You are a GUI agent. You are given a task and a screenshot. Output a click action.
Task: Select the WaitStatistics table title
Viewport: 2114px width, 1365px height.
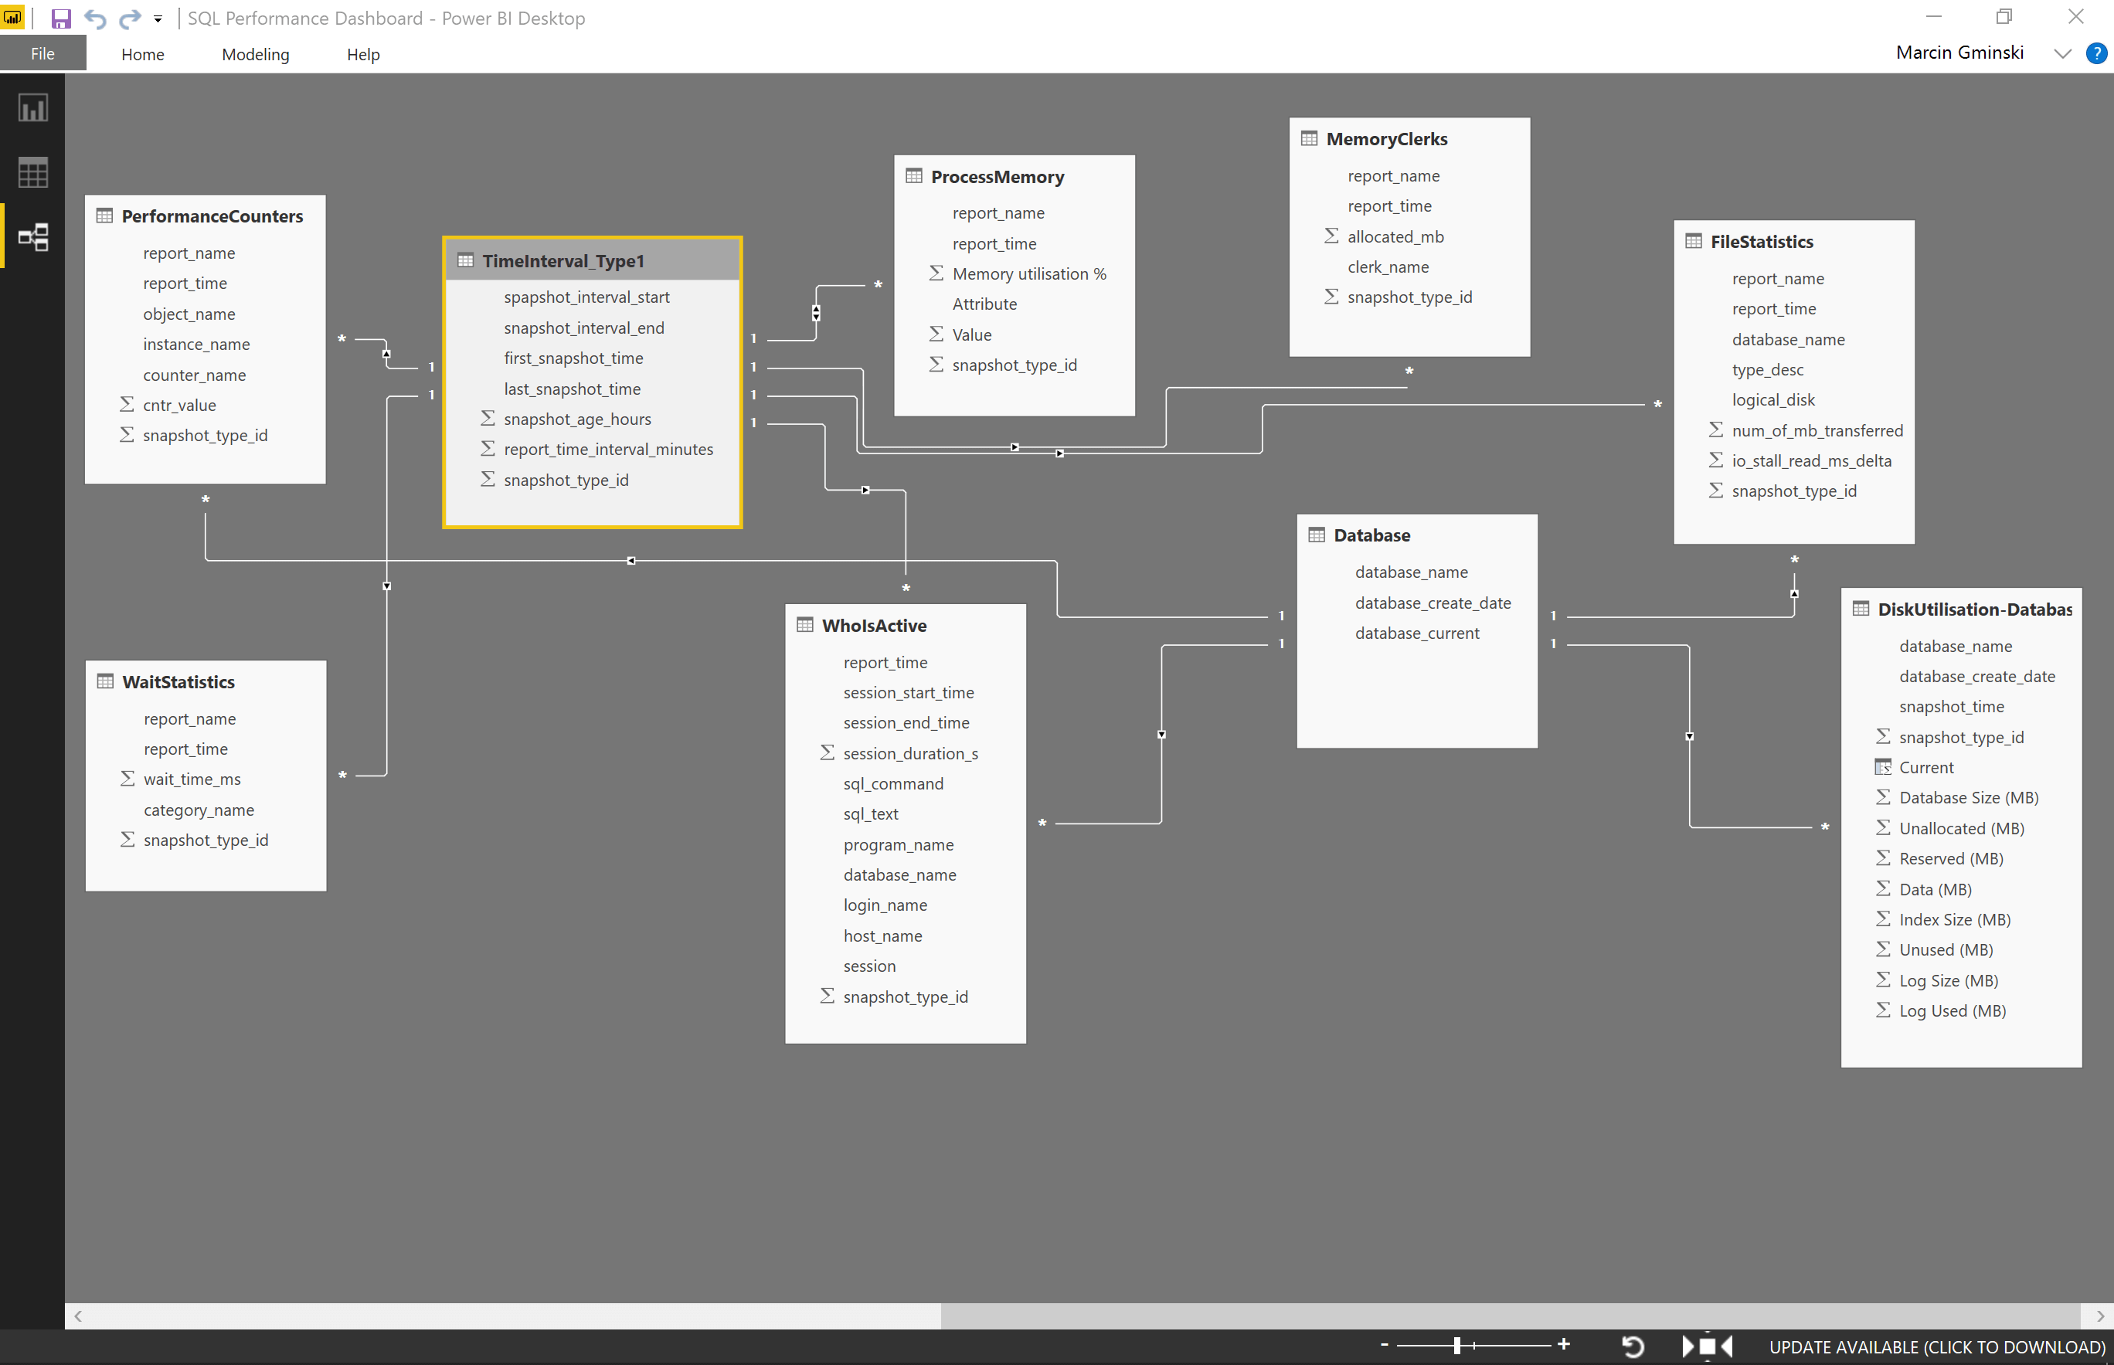point(178,681)
